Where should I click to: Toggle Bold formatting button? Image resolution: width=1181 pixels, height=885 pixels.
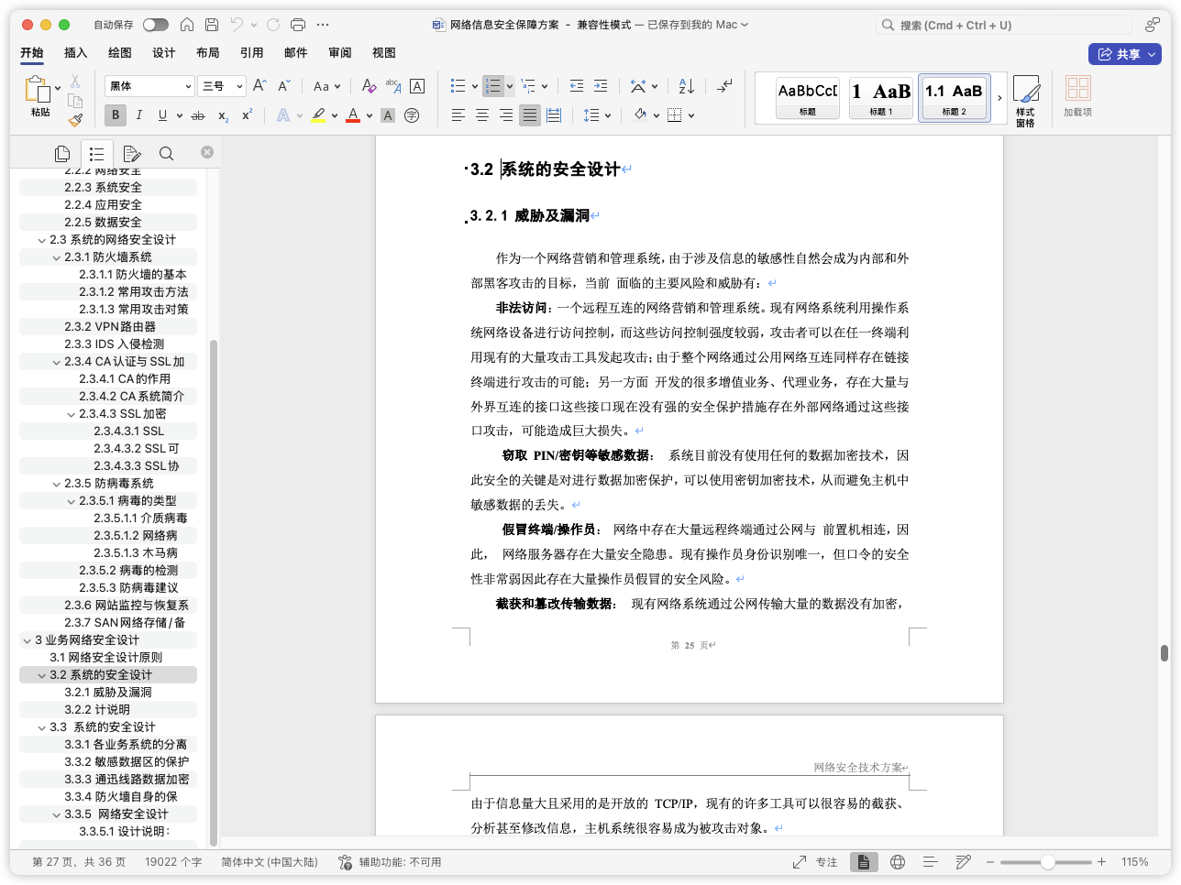tap(116, 115)
